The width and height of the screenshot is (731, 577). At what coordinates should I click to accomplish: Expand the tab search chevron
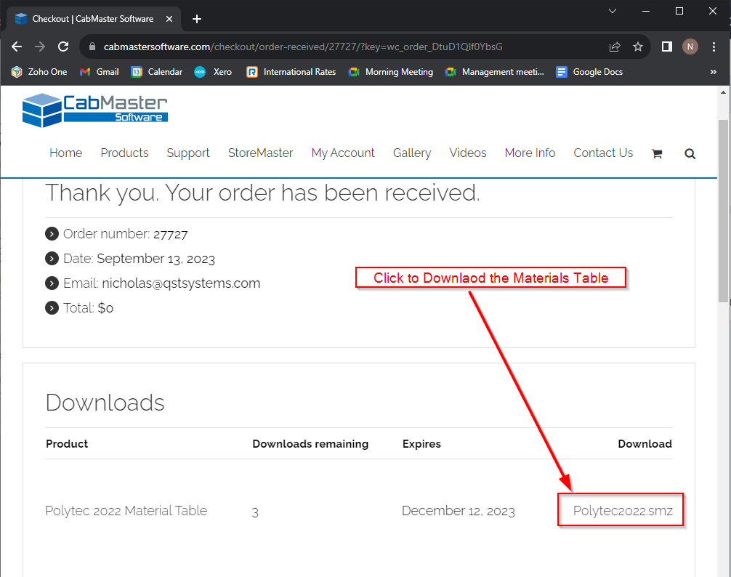[x=613, y=11]
